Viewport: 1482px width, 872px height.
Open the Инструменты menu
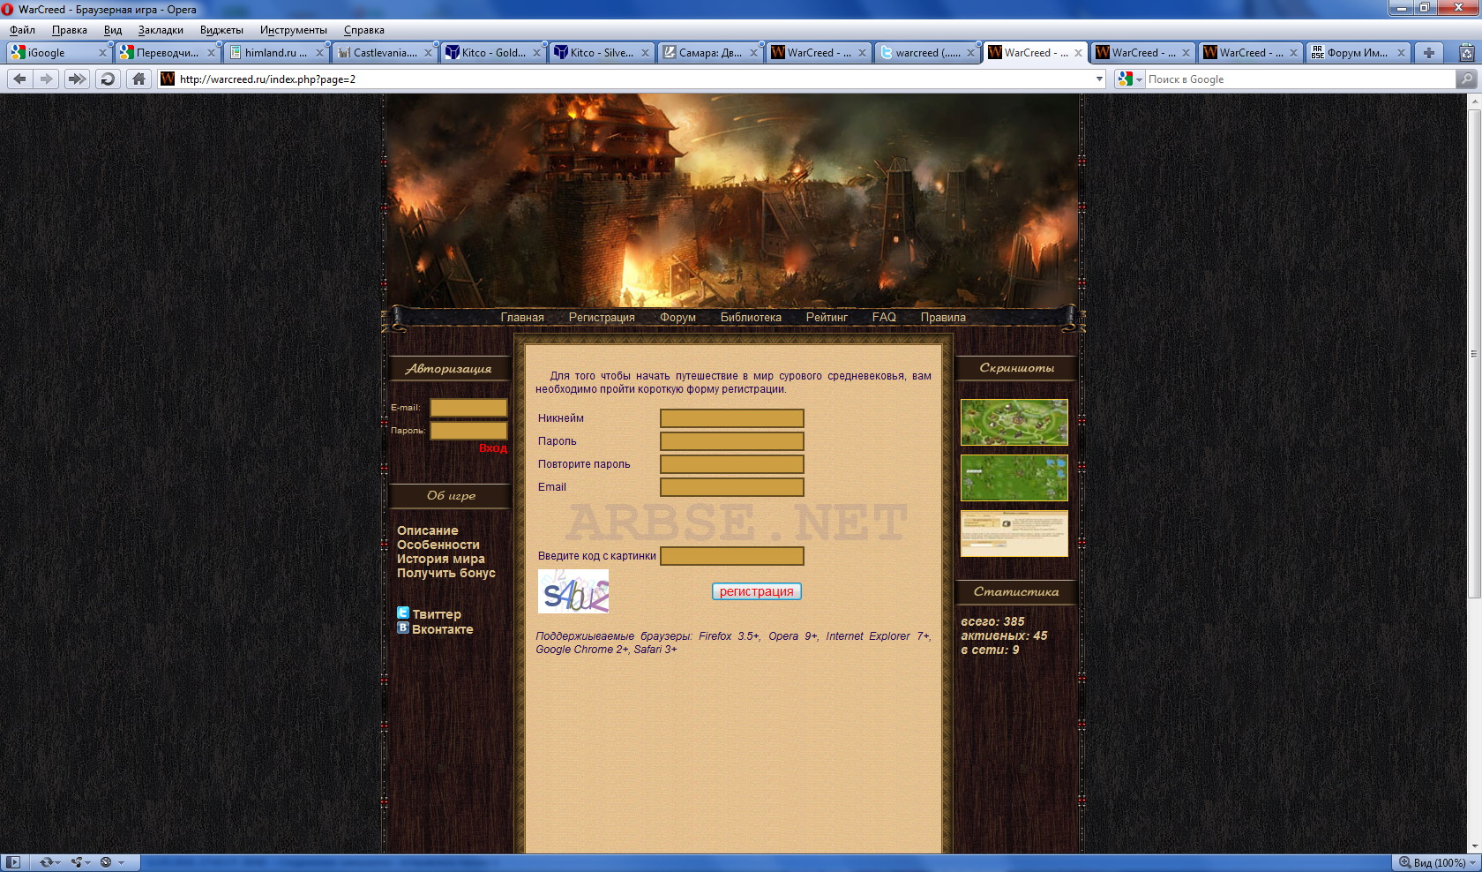pyautogui.click(x=294, y=30)
